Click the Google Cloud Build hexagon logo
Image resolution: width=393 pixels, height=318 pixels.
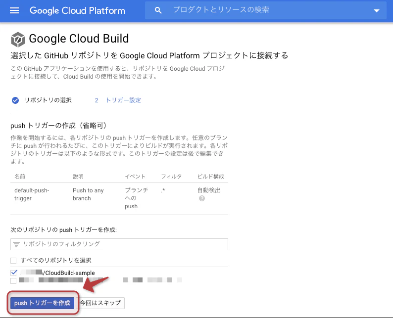(x=18, y=39)
